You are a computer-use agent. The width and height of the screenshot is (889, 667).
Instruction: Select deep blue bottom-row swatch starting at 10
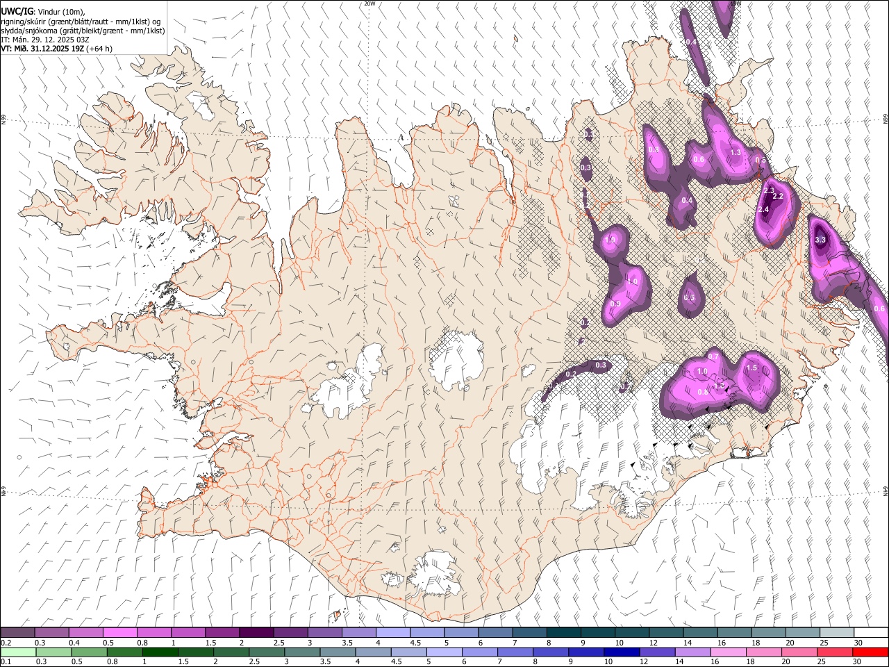(622, 652)
